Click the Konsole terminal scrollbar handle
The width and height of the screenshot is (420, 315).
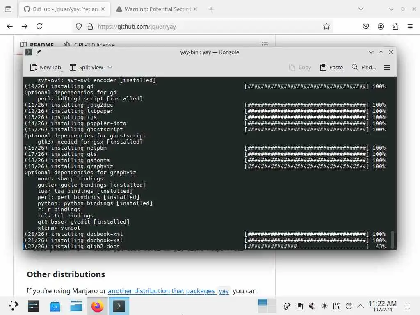click(x=393, y=239)
